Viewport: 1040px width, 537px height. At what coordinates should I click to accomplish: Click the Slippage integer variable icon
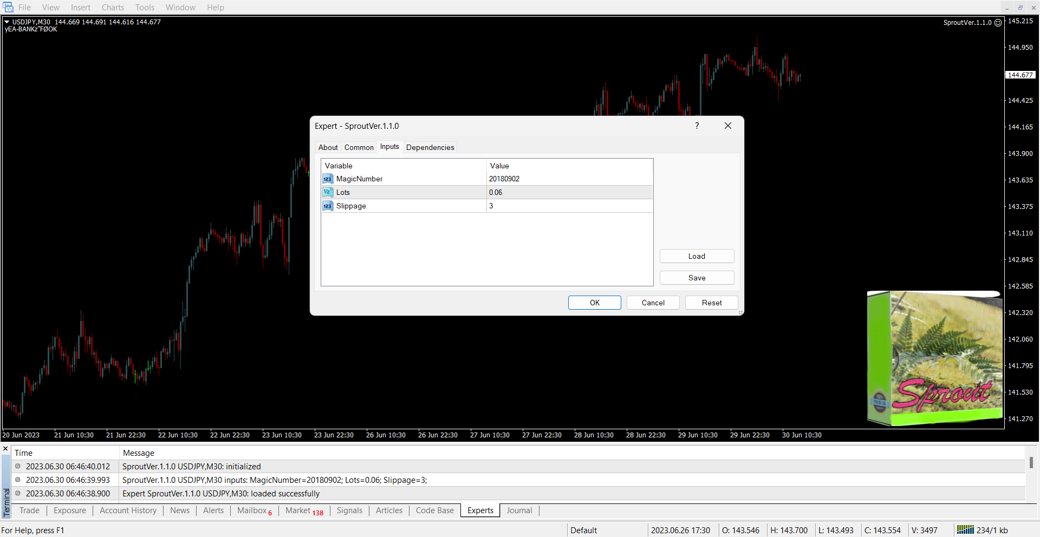point(328,206)
